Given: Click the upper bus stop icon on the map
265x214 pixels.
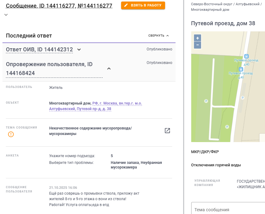Looking at the screenshot, I should click(x=246, y=56).
